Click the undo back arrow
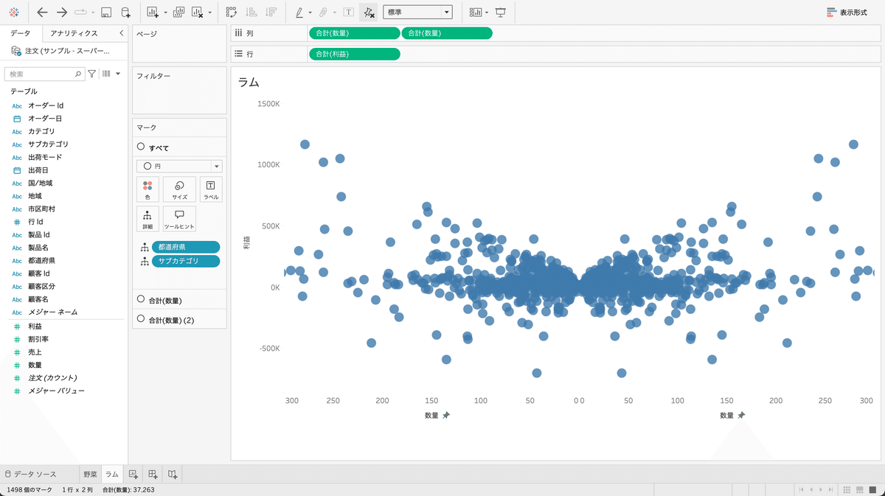 (42, 13)
